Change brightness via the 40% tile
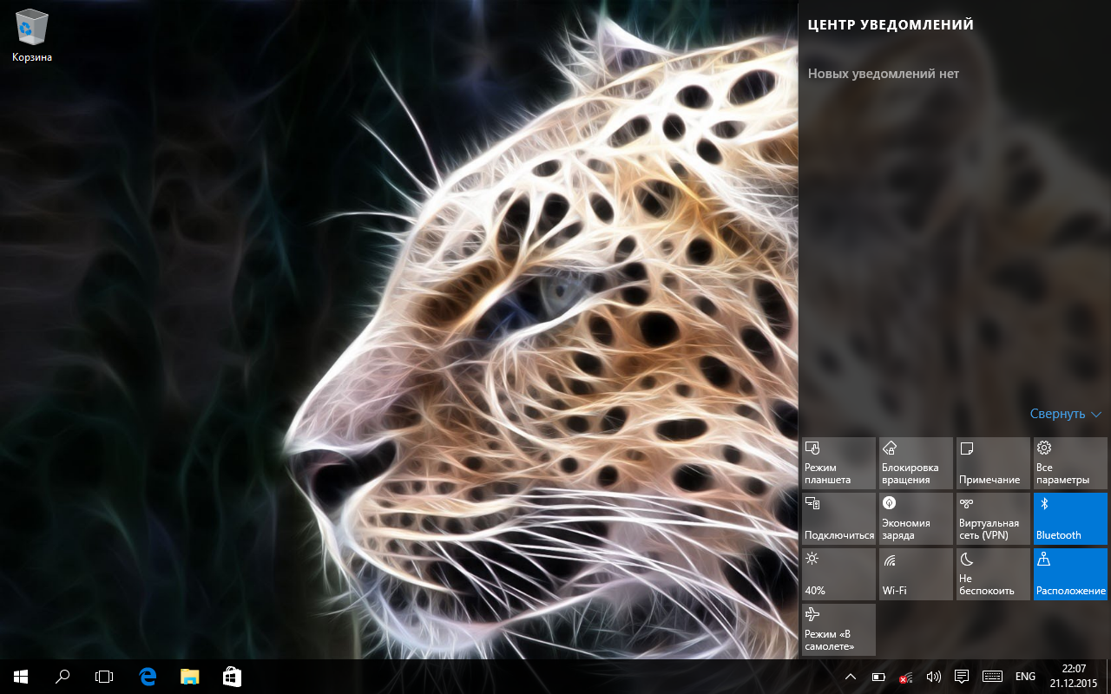1111x694 pixels. tap(838, 574)
